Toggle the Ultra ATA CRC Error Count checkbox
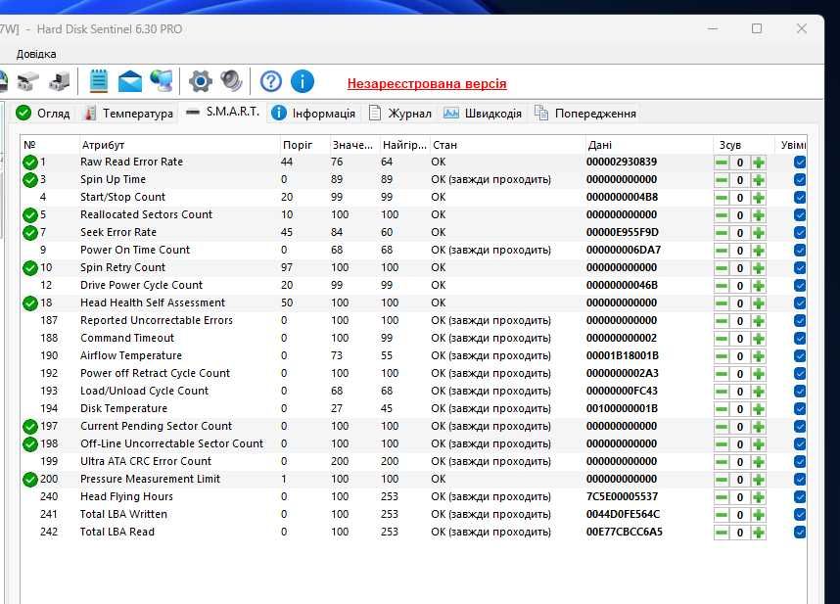Screen dimensions: 840x604 800,462
